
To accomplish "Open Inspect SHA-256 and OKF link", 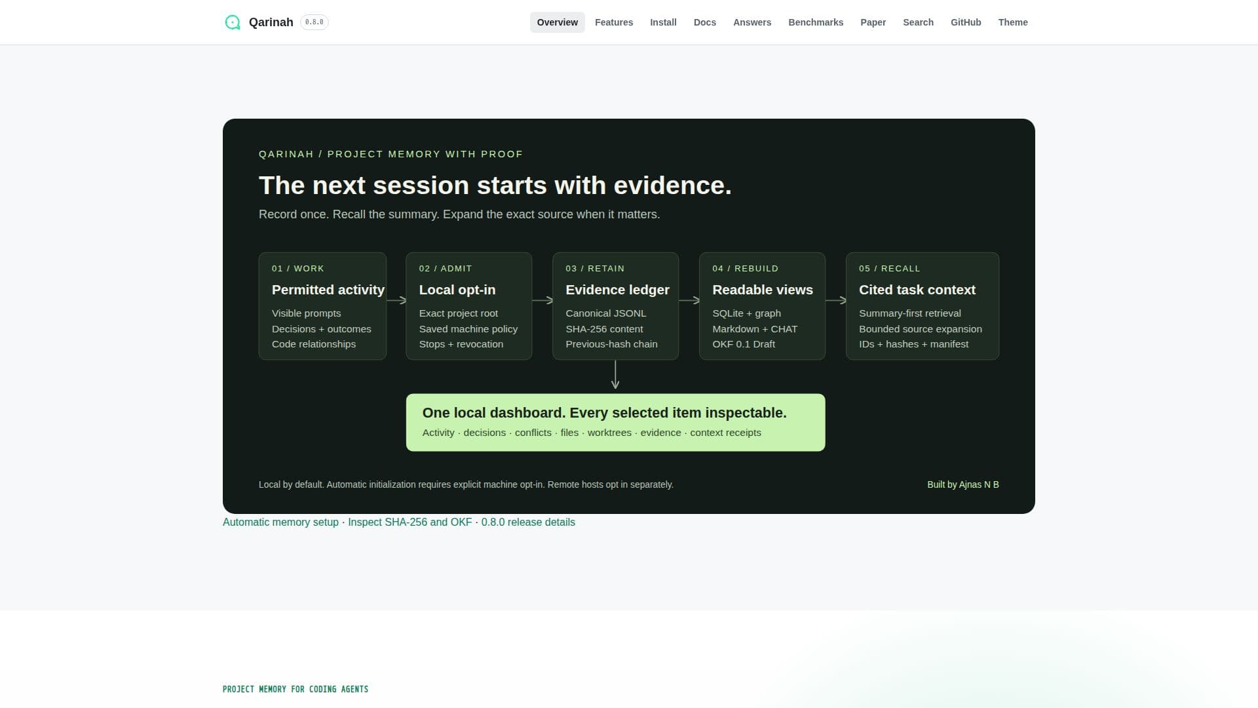I will click(x=410, y=522).
